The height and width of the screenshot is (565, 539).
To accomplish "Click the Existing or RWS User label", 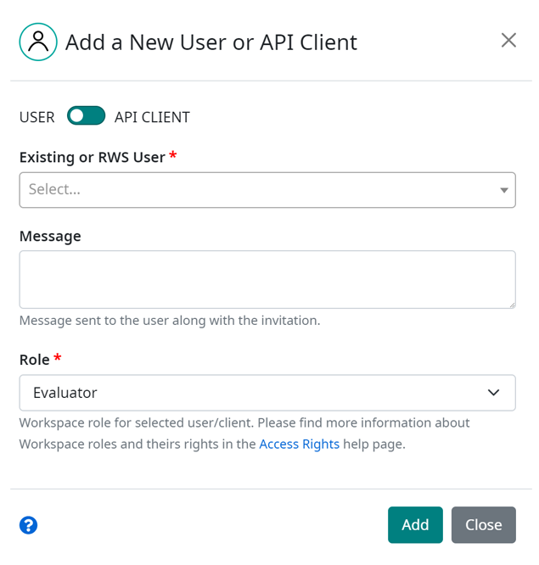I will [x=93, y=158].
